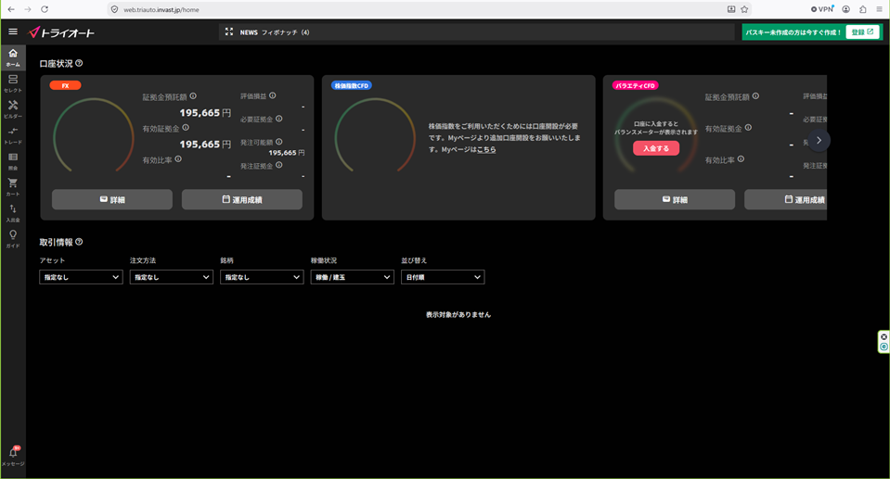The height and width of the screenshot is (479, 890).
Task: Open the hamburger menu beside the トライオート logo
Action: tap(12, 32)
